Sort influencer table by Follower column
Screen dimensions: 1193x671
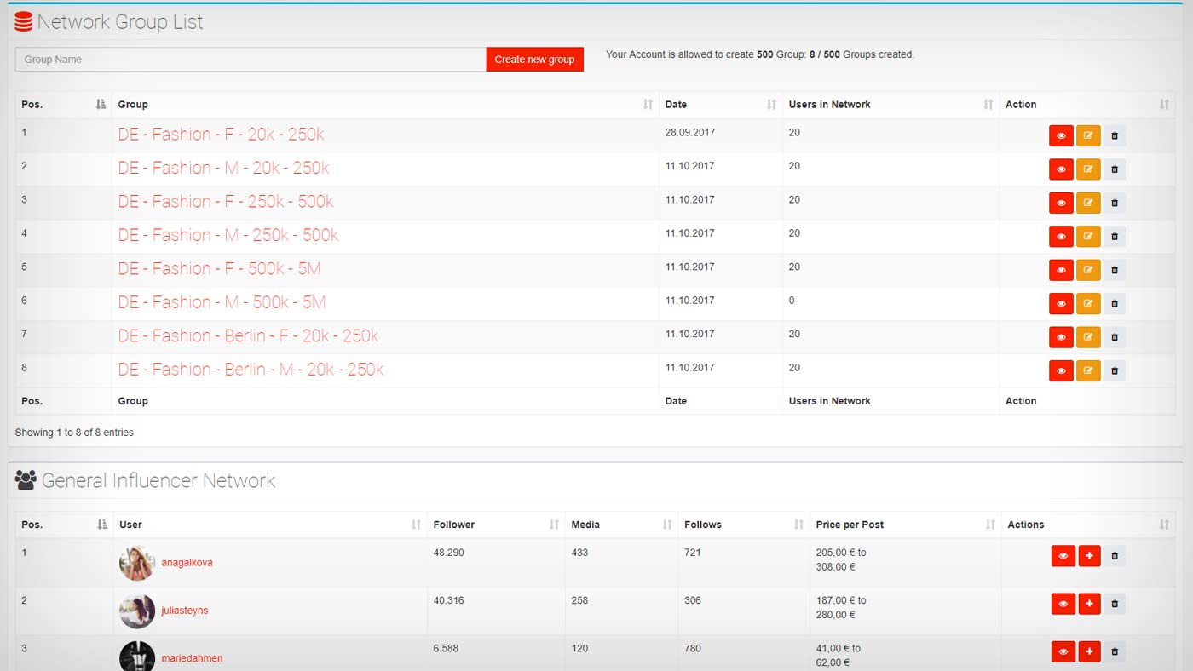[x=496, y=525]
